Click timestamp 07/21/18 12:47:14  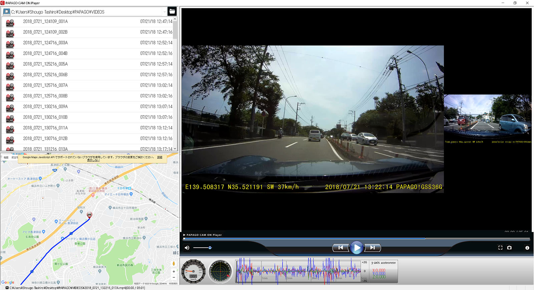point(156,21)
